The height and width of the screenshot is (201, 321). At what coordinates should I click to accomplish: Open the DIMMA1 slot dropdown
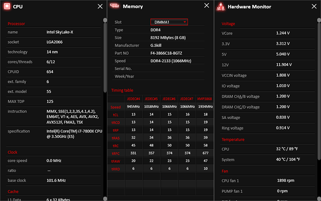tap(169, 22)
